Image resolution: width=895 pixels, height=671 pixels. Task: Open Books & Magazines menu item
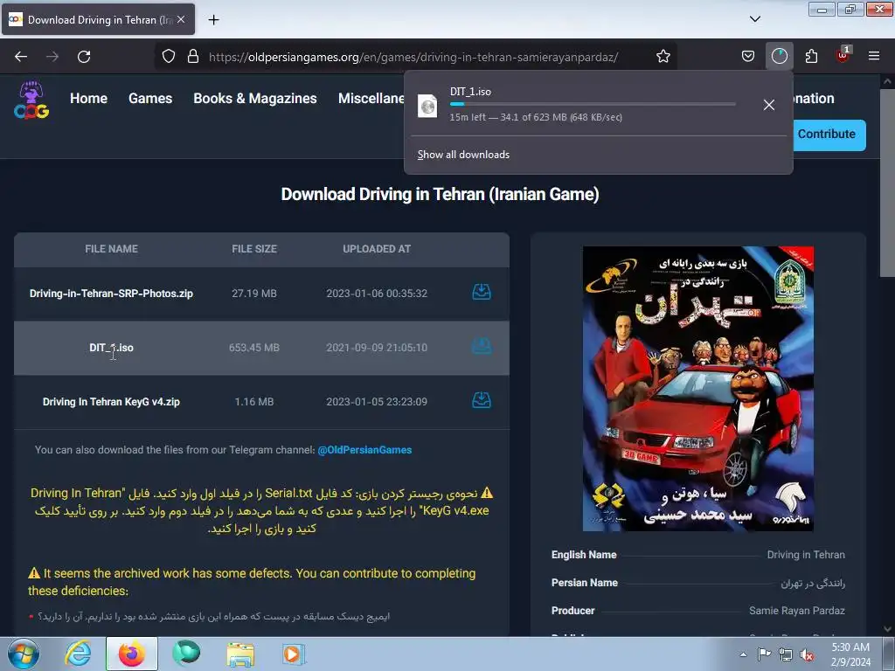(x=255, y=98)
